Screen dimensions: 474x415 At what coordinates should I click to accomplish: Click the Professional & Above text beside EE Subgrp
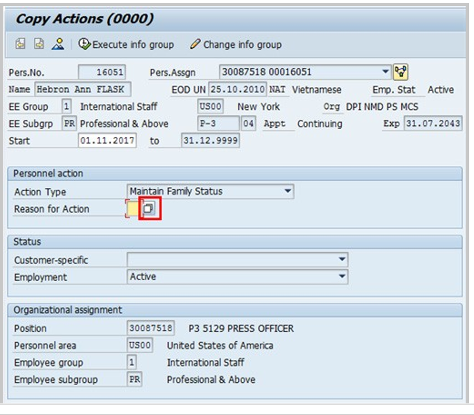click(124, 124)
